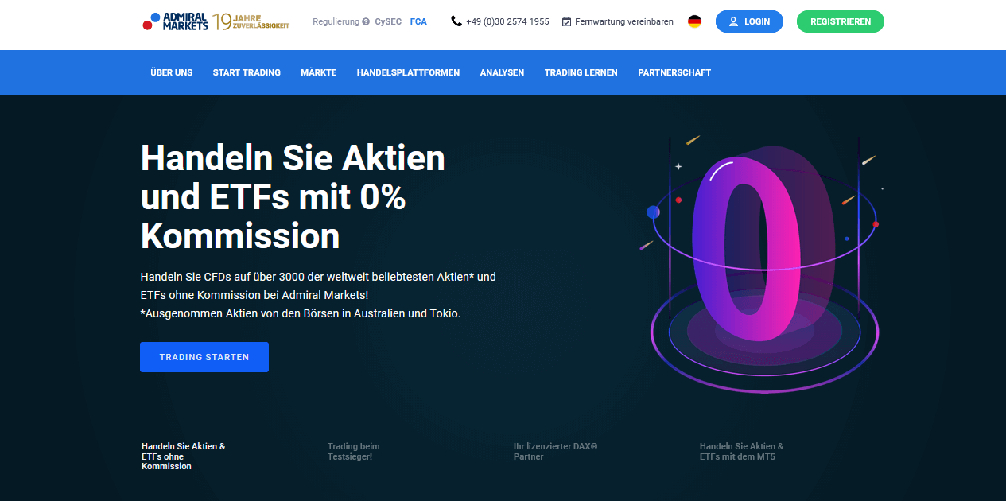1006x501 pixels.
Task: Open the Start Trading menu
Action: coord(247,72)
